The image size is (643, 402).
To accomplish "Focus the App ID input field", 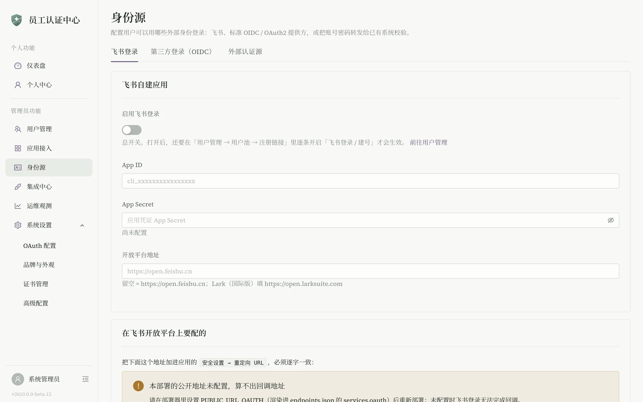I will pos(370,181).
